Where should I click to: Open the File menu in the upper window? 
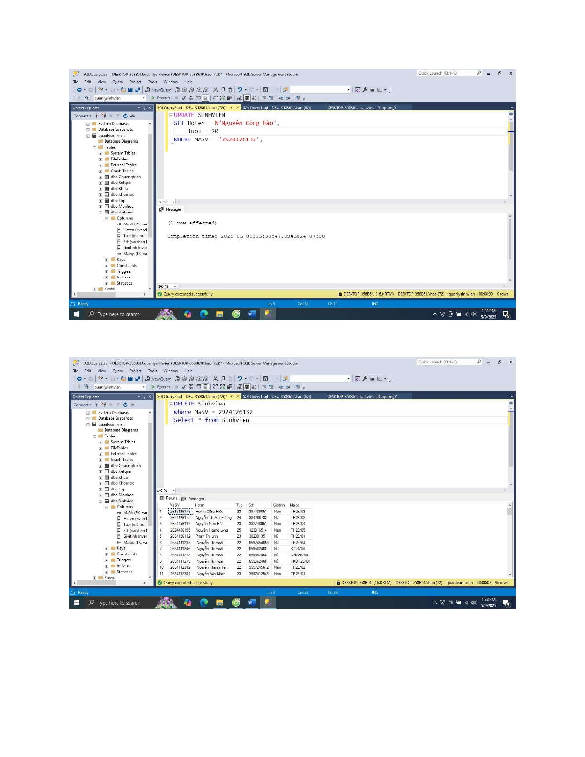click(75, 82)
